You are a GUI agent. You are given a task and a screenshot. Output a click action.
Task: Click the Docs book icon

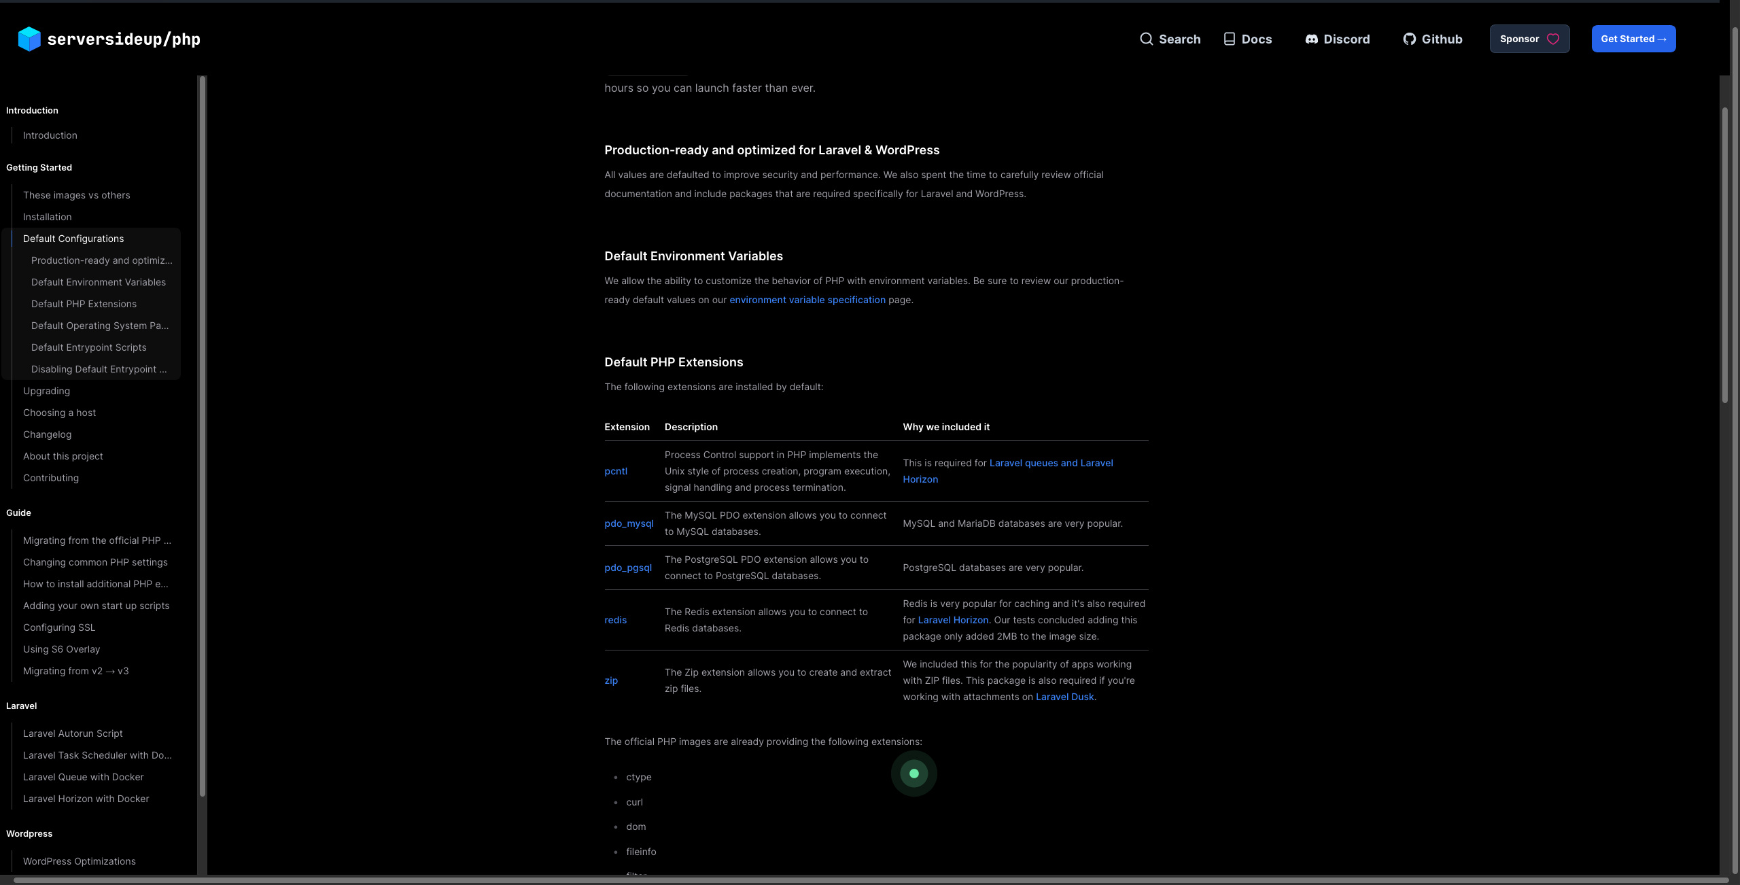point(1229,39)
